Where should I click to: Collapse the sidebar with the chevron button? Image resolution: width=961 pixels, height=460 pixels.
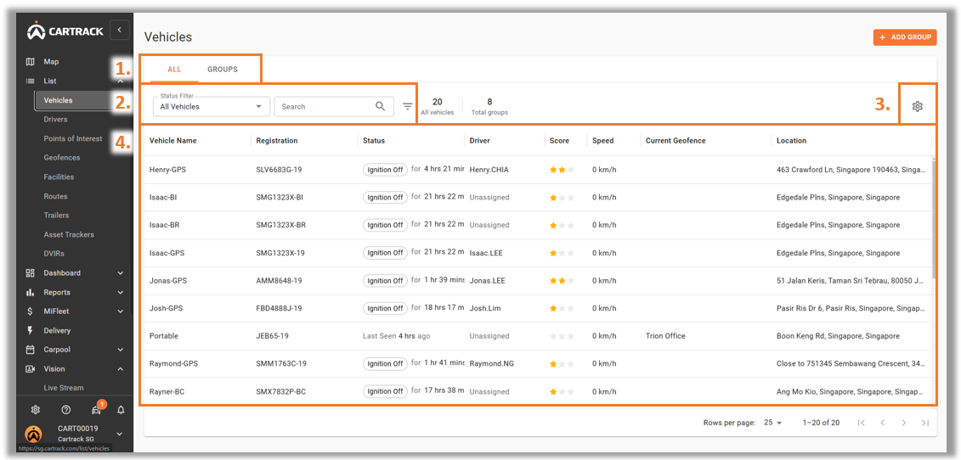pyautogui.click(x=120, y=30)
